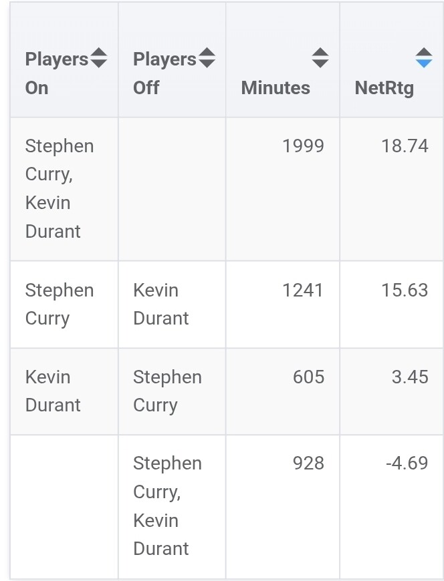444x581 pixels.
Task: Sort table by Players Off header
Action: point(164,73)
